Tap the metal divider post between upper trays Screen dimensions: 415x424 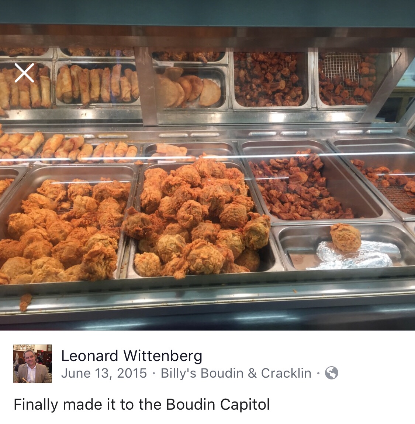tap(146, 86)
